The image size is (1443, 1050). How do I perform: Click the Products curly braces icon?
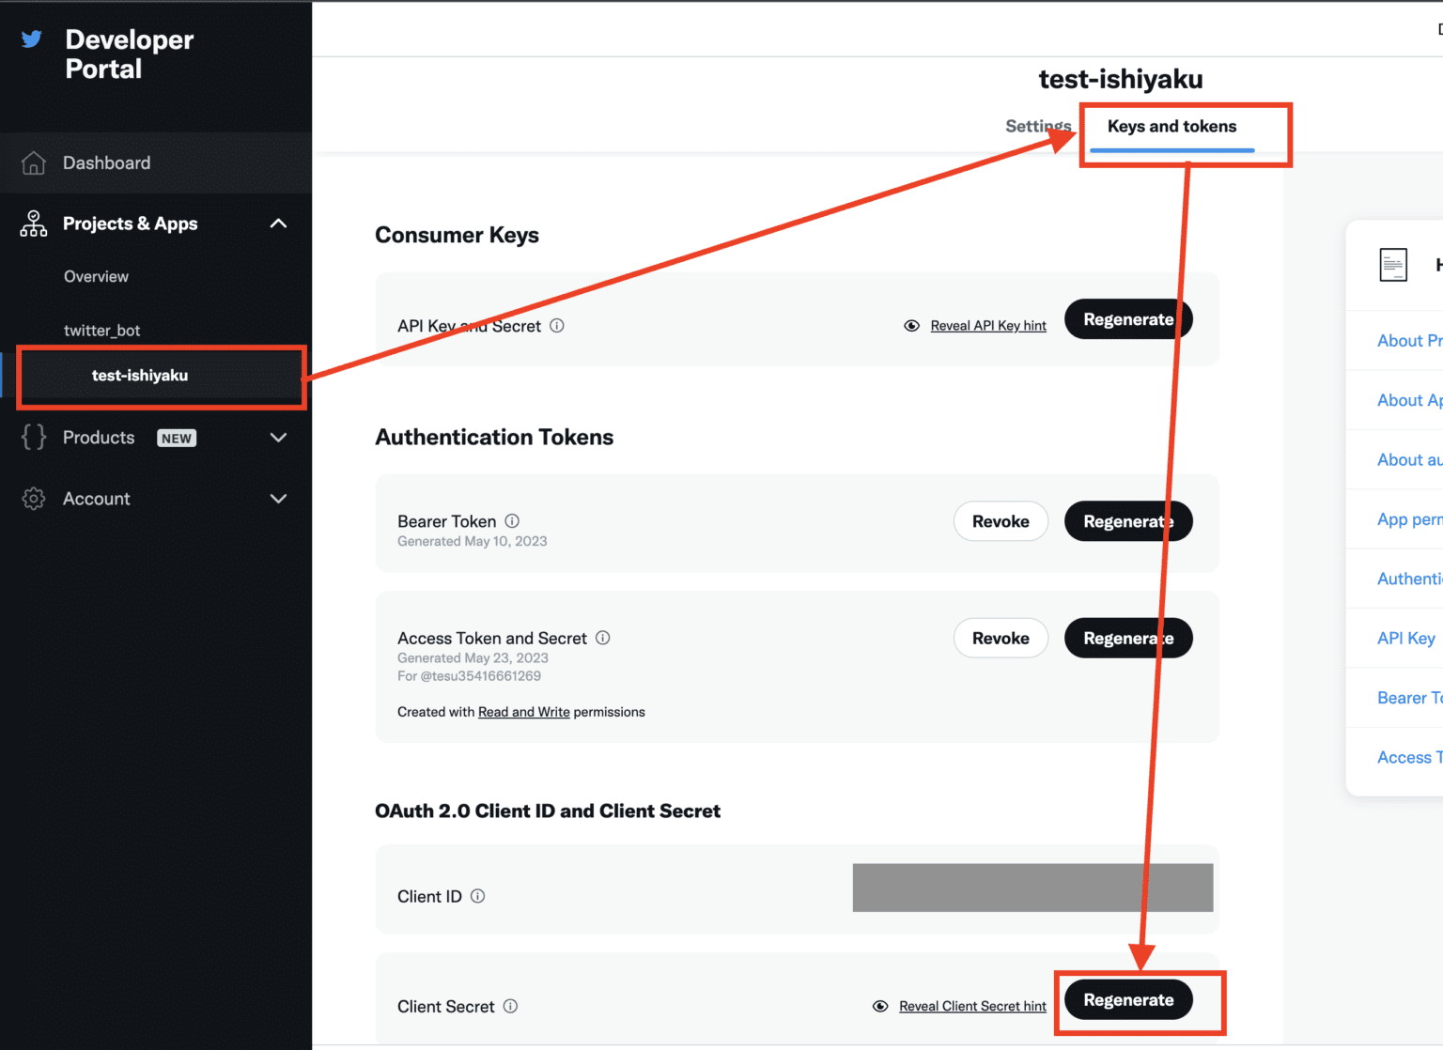[34, 438]
